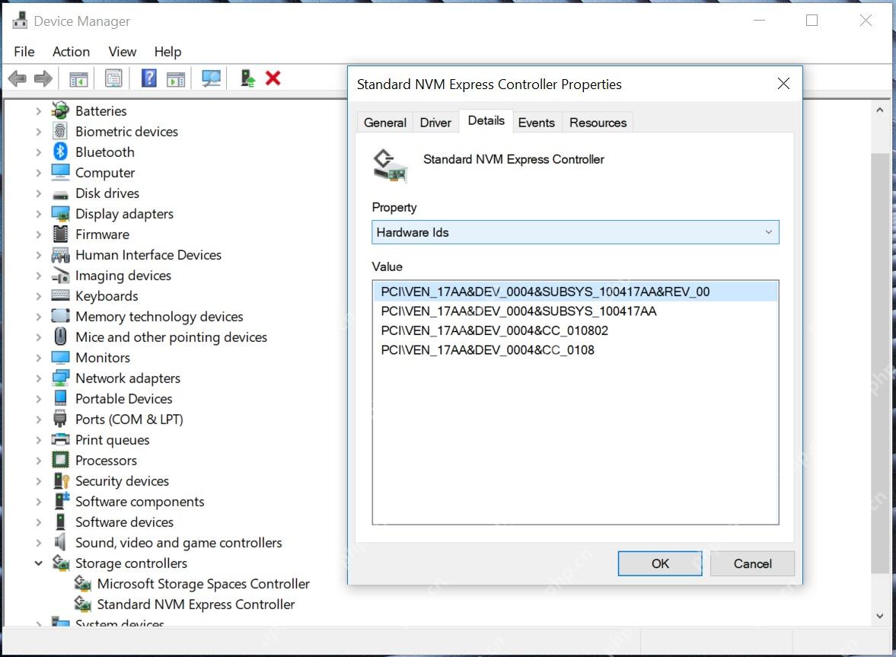Click the Imaging devices icon

pyautogui.click(x=60, y=275)
